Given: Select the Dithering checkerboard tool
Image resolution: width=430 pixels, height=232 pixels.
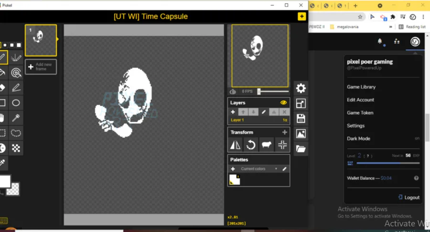Looking at the screenshot, I should pos(16,148).
